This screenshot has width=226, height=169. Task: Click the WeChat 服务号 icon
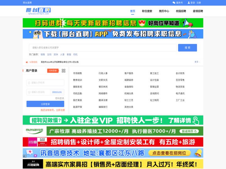pos(174,3)
